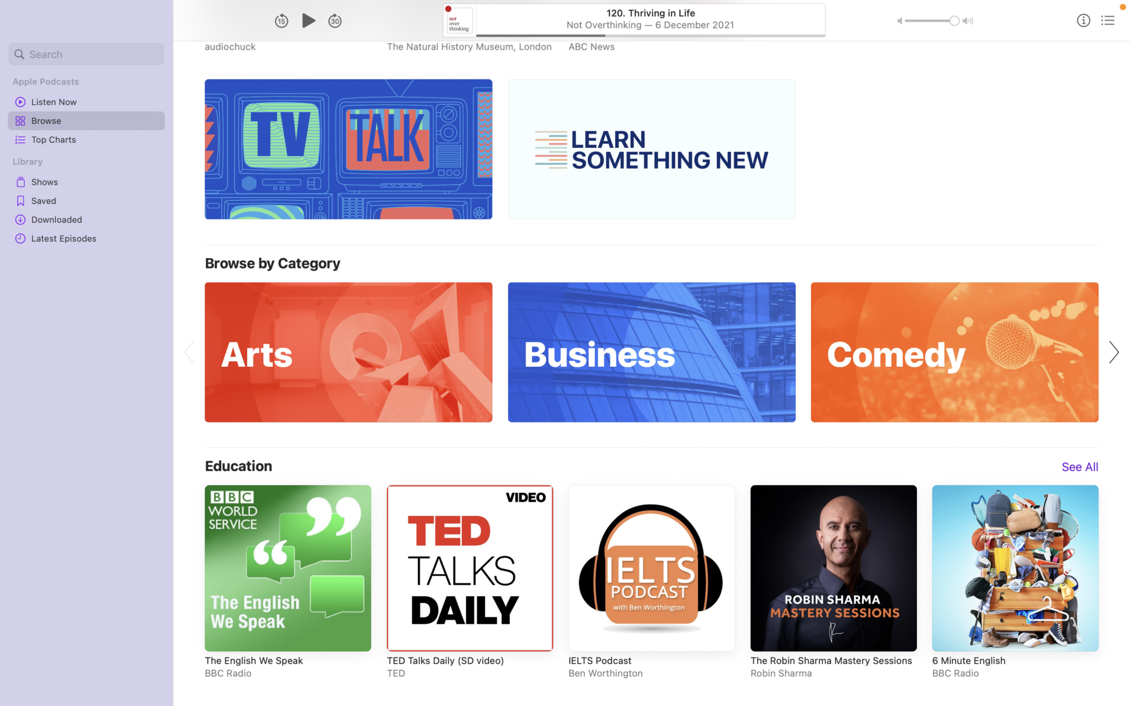Open Robin Sharma Mastery Sessions artwork
This screenshot has height=706, width=1130.
point(833,568)
